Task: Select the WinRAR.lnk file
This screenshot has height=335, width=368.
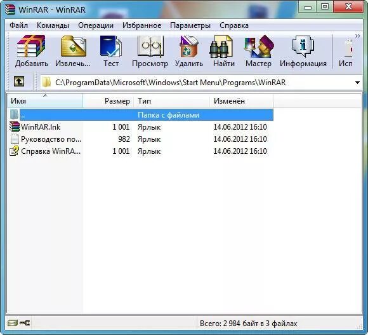Action: pyautogui.click(x=41, y=127)
